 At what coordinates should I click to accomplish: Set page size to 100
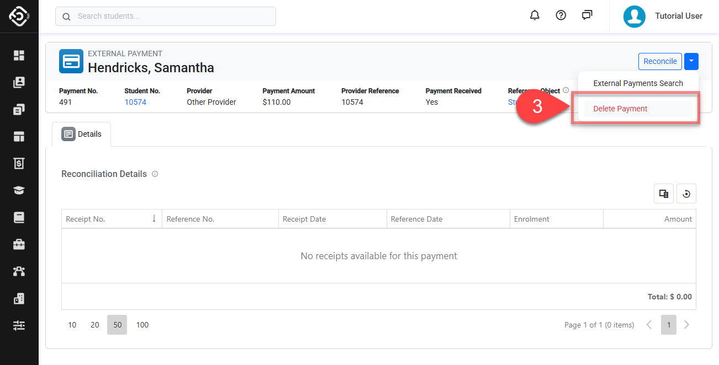(142, 325)
